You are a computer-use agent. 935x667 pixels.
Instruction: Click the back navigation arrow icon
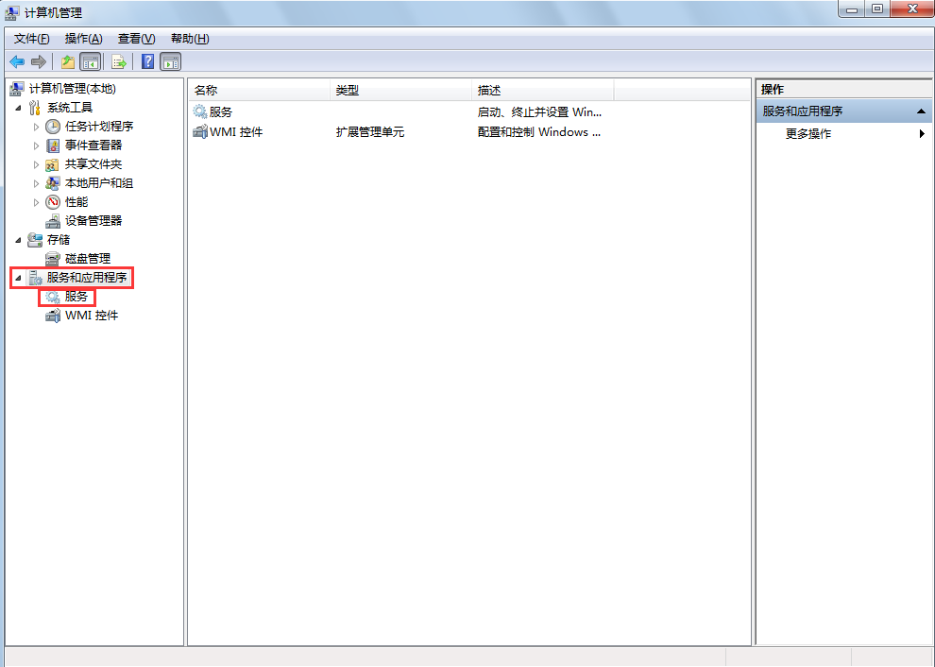click(x=16, y=60)
